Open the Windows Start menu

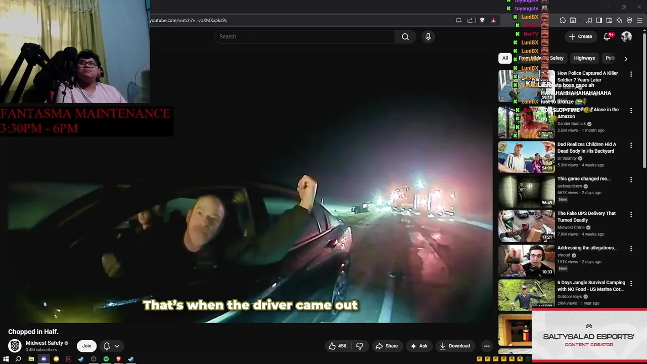click(6, 359)
